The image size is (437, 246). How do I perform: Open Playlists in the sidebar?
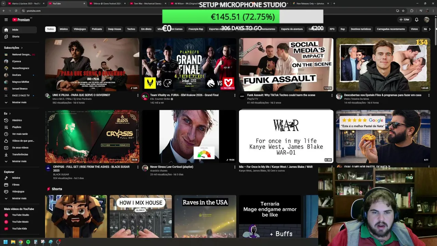coord(19,127)
